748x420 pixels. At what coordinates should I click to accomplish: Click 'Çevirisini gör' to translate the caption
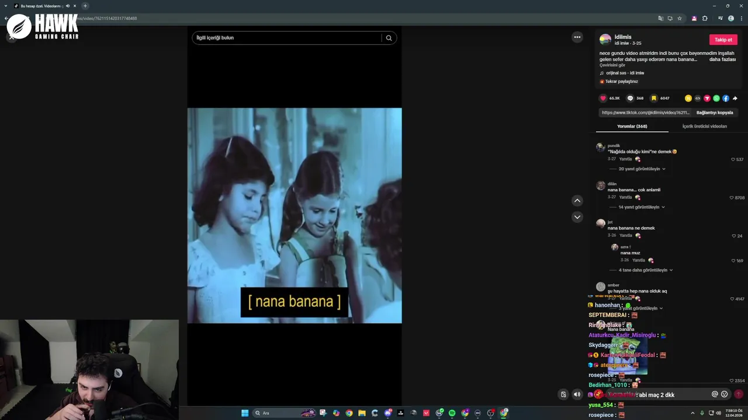(612, 65)
